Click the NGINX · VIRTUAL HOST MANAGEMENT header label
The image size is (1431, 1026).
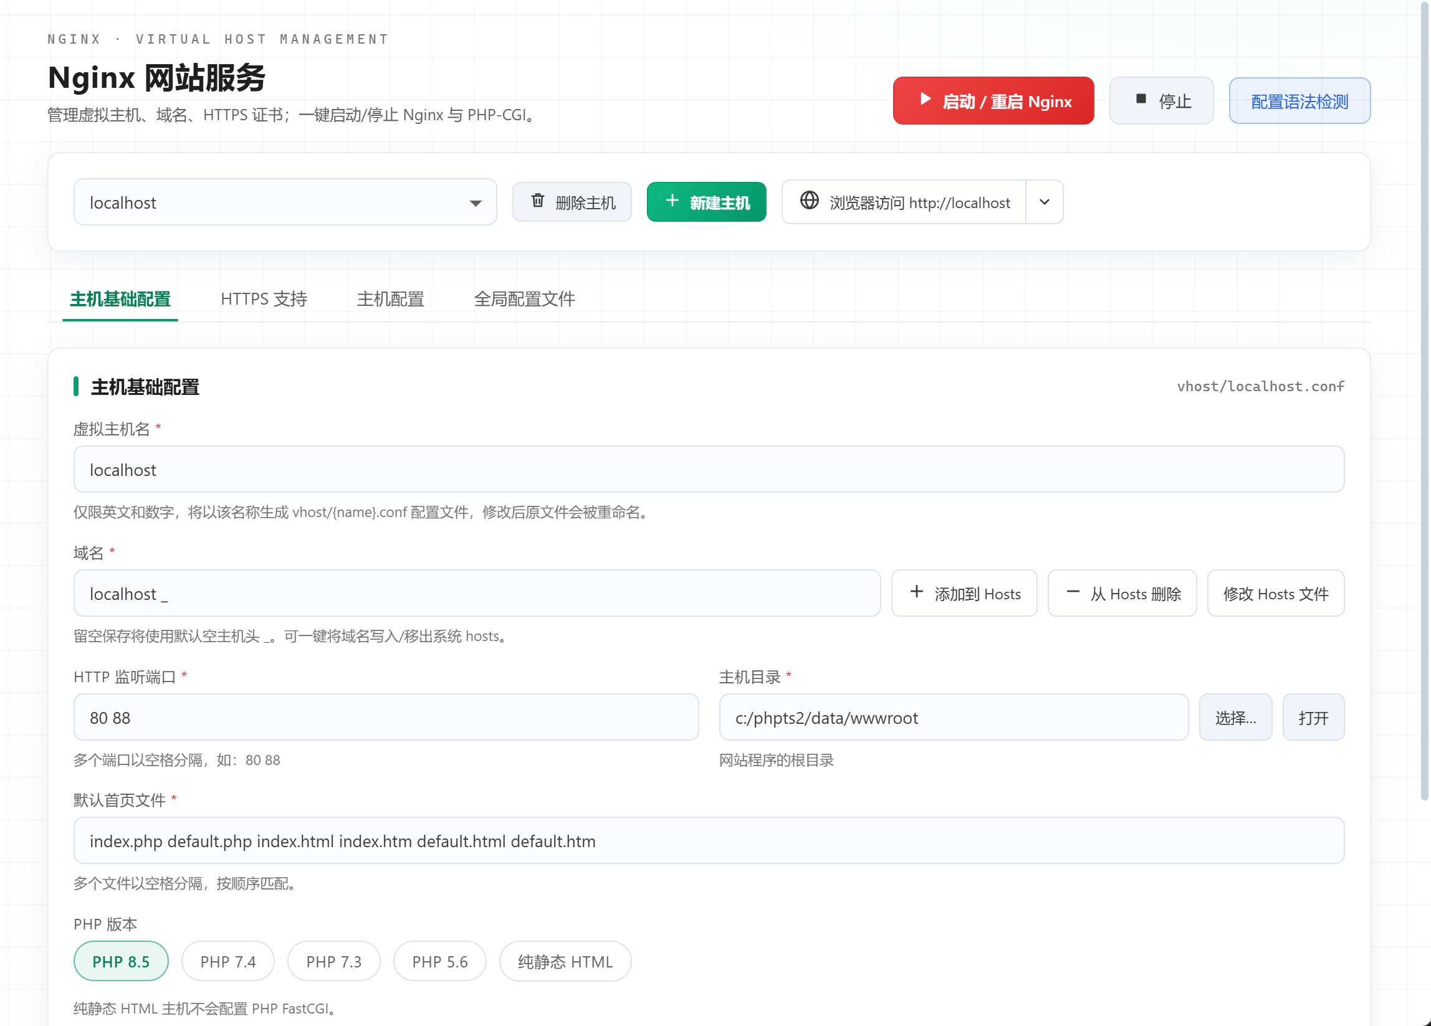[218, 39]
